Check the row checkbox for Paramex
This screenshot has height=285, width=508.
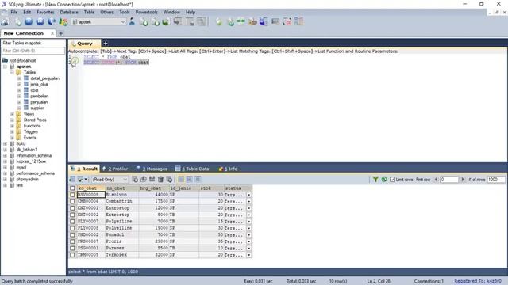click(72, 248)
